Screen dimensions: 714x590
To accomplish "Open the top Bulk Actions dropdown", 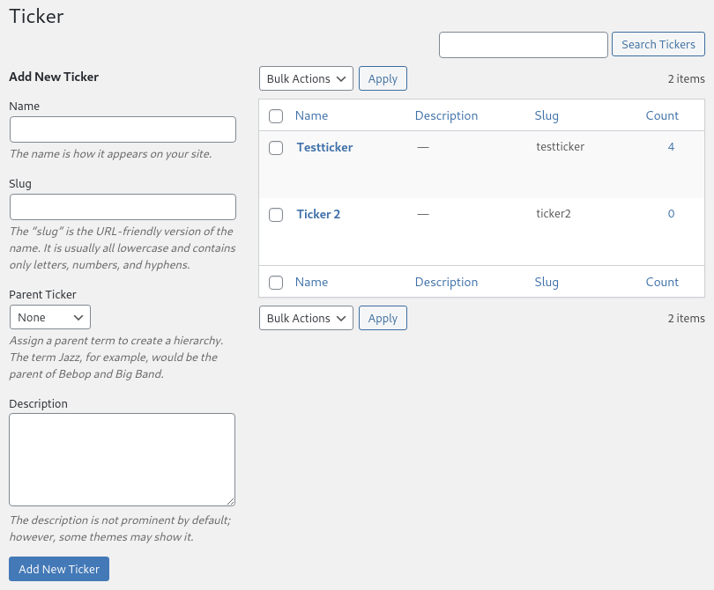I will pos(306,78).
